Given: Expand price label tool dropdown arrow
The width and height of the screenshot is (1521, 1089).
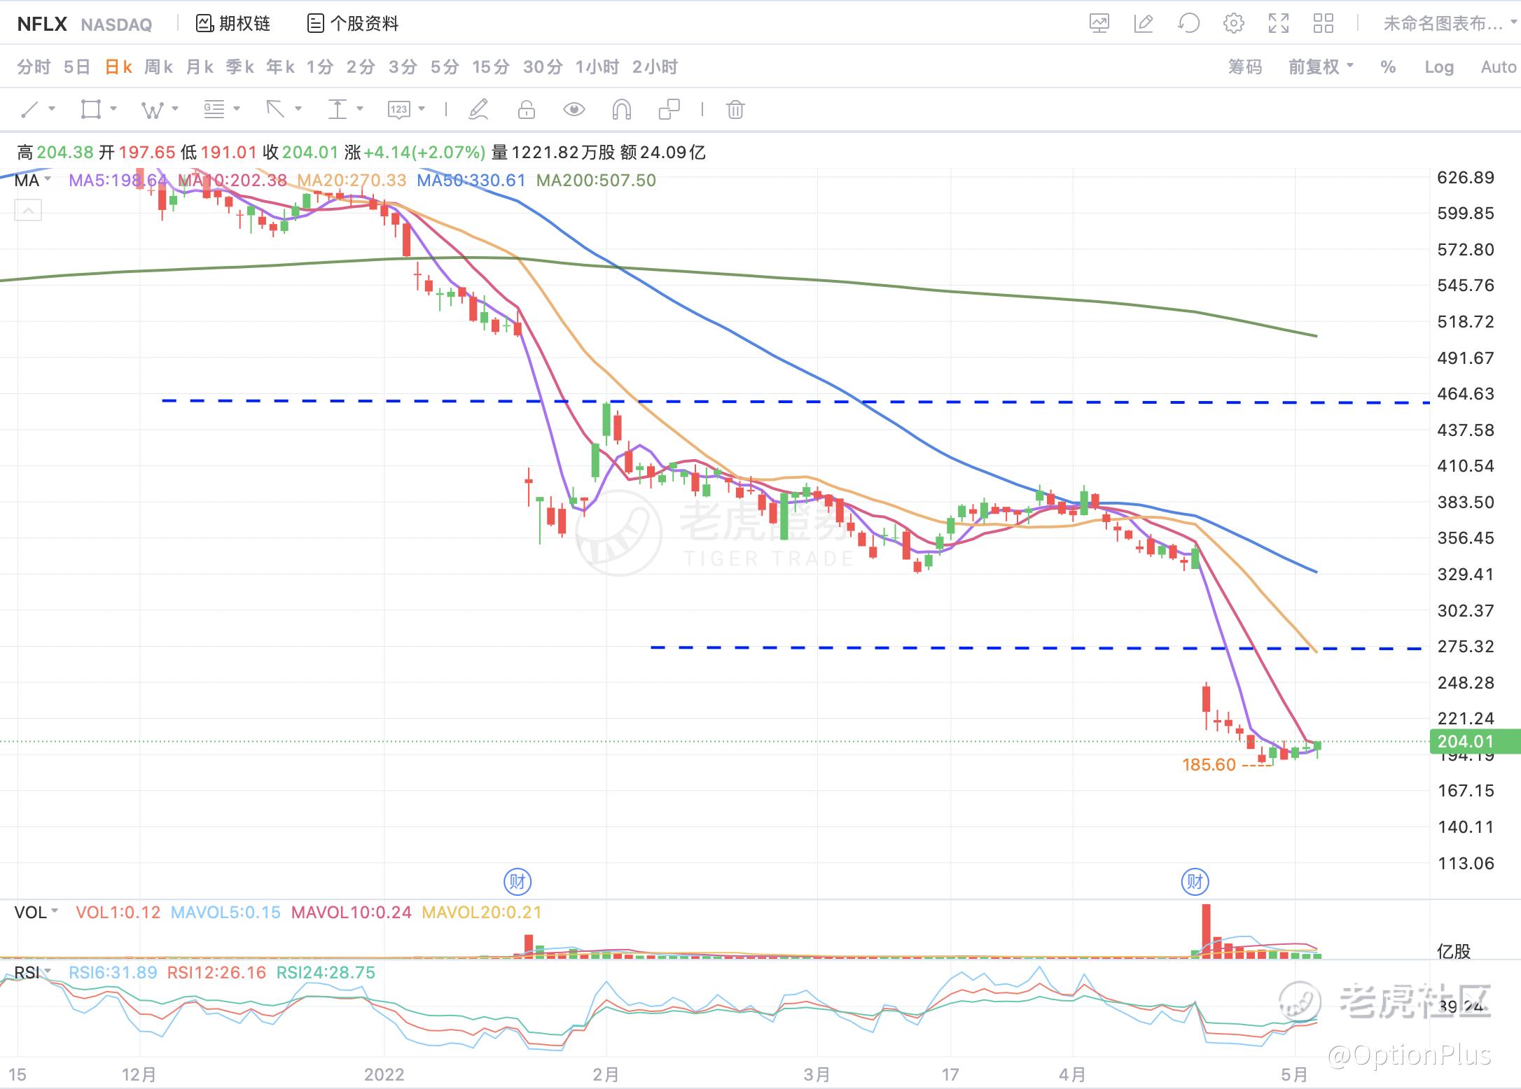Looking at the screenshot, I should pos(422,109).
